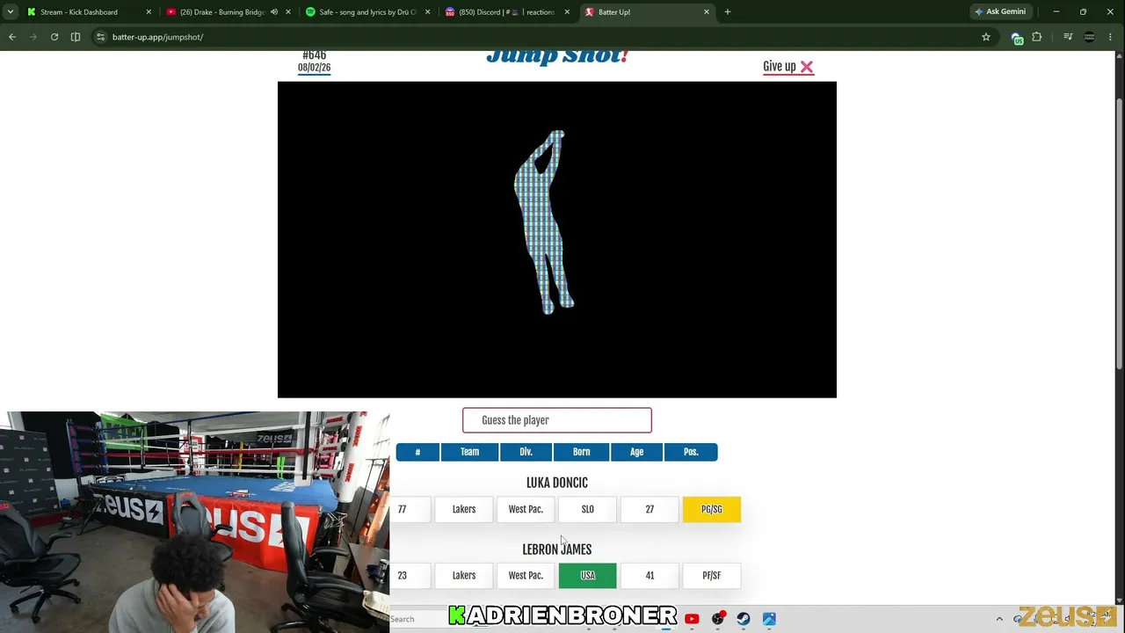1125x633 pixels.
Task: Close the Discord tab
Action: 567,12
